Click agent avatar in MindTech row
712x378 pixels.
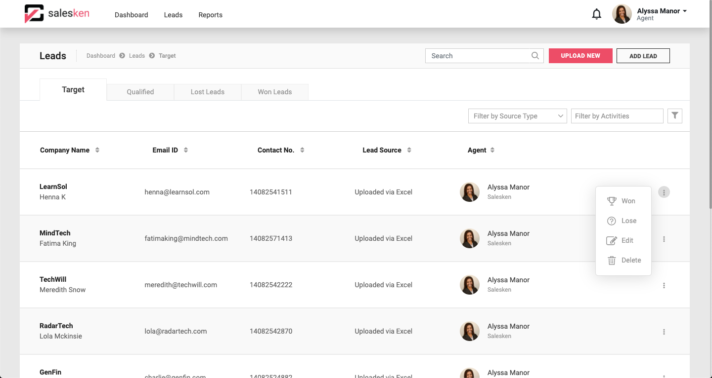pos(470,238)
